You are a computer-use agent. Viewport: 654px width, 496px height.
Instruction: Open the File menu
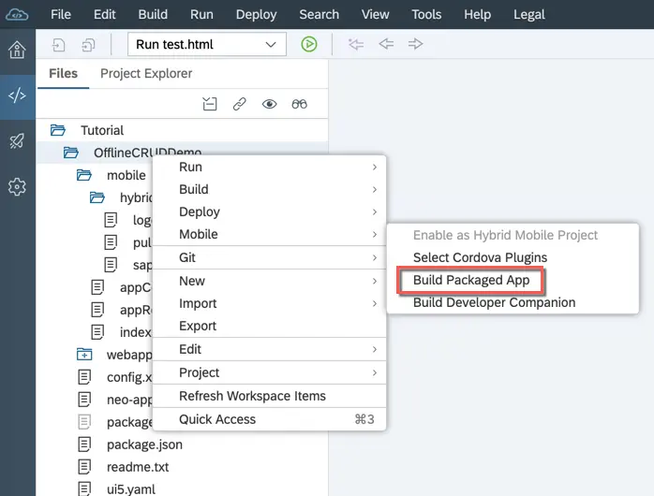[61, 15]
